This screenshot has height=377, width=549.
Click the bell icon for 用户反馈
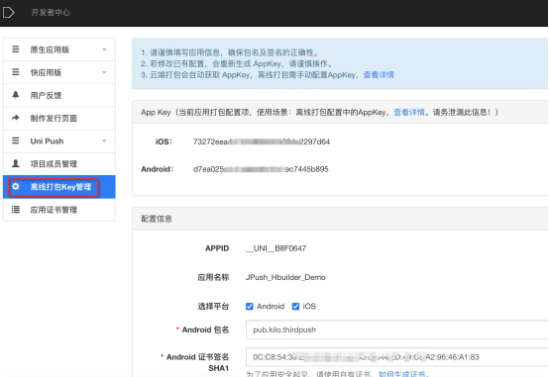[16, 95]
